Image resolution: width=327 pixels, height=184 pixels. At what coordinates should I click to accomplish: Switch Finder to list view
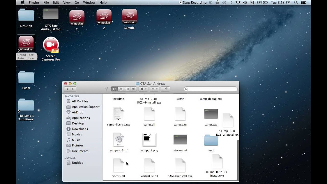pyautogui.click(x=121, y=89)
